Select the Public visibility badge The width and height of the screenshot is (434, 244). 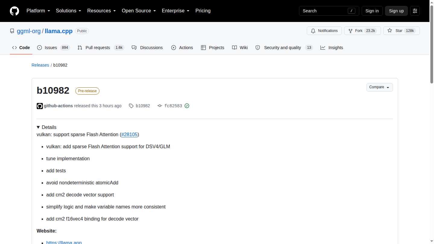pyautogui.click(x=82, y=31)
